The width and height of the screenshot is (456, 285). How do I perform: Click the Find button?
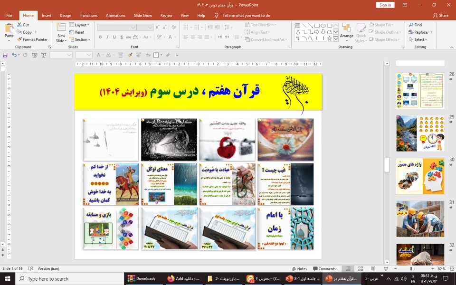click(415, 25)
